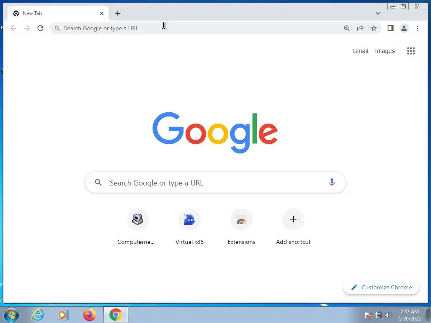The height and width of the screenshot is (323, 431).
Task: Open a new tab with plus button
Action: tap(118, 13)
